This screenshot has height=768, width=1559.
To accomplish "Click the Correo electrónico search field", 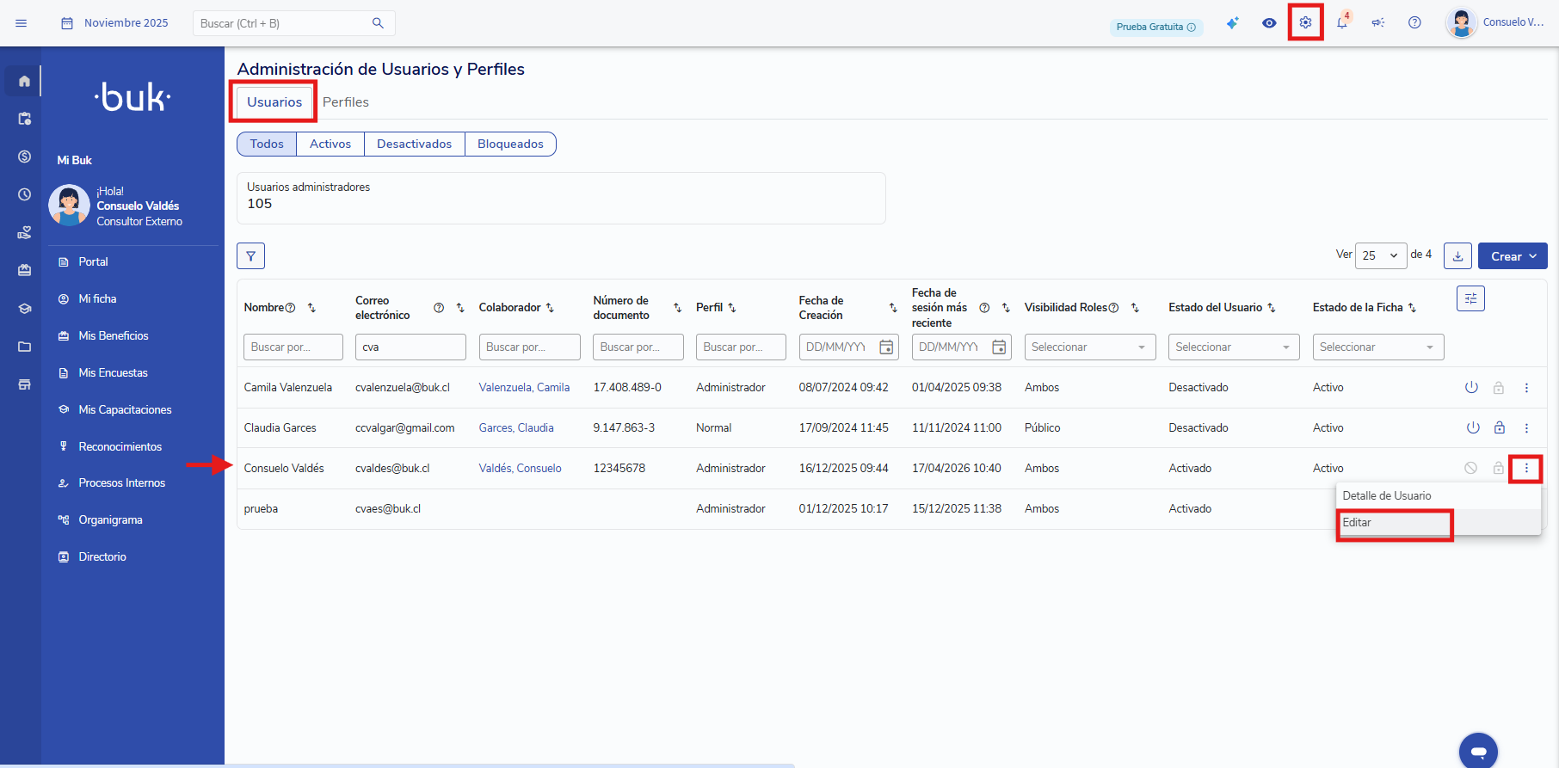I will (x=410, y=347).
